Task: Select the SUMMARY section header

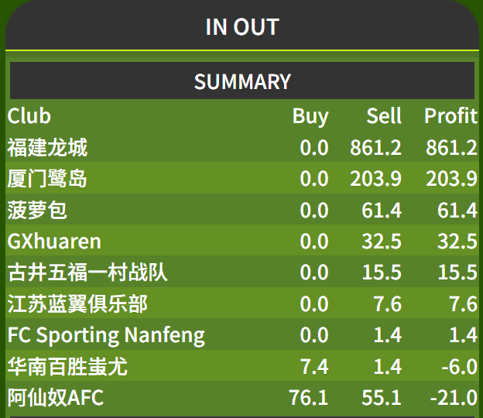Action: [x=242, y=81]
